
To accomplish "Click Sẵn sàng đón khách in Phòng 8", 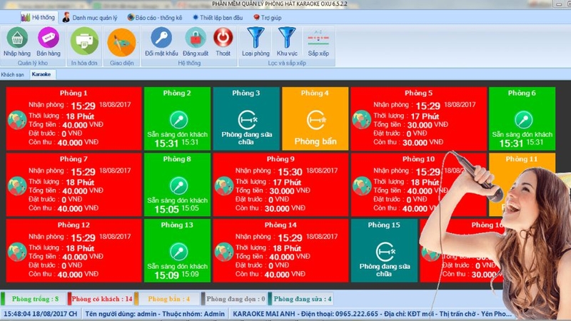I will pos(177,200).
